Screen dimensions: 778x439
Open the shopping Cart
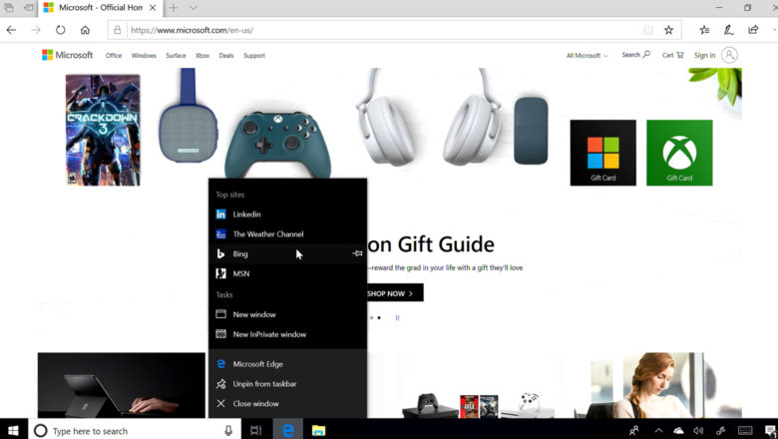pos(673,55)
